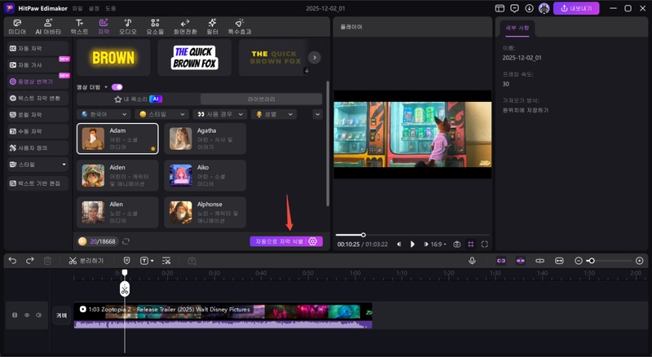Click the refresh icon beside coin count
Image resolution: width=652 pixels, height=357 pixels.
coord(125,241)
